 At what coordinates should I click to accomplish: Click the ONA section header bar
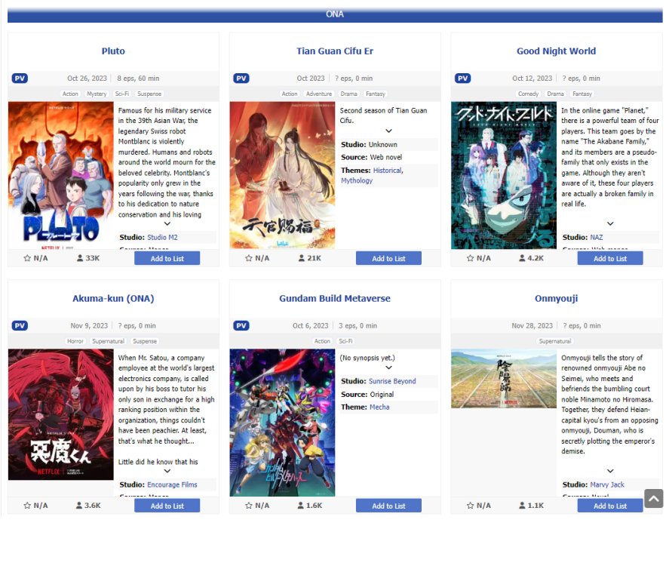(x=335, y=14)
